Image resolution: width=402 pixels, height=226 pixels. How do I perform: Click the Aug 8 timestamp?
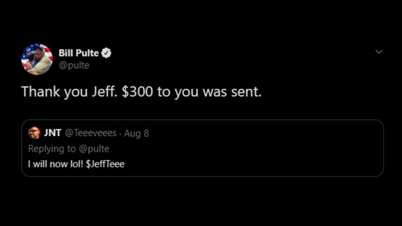(x=136, y=133)
